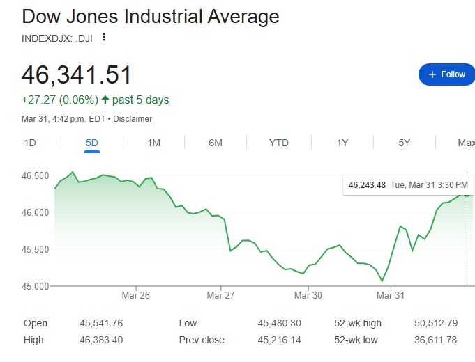This screenshot has width=475, height=362.
Task: Switch to the 1M time range tab
Action: pyautogui.click(x=154, y=143)
